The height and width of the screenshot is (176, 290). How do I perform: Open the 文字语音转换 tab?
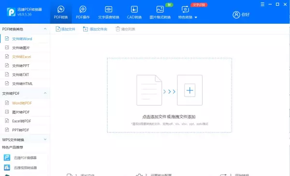click(109, 12)
